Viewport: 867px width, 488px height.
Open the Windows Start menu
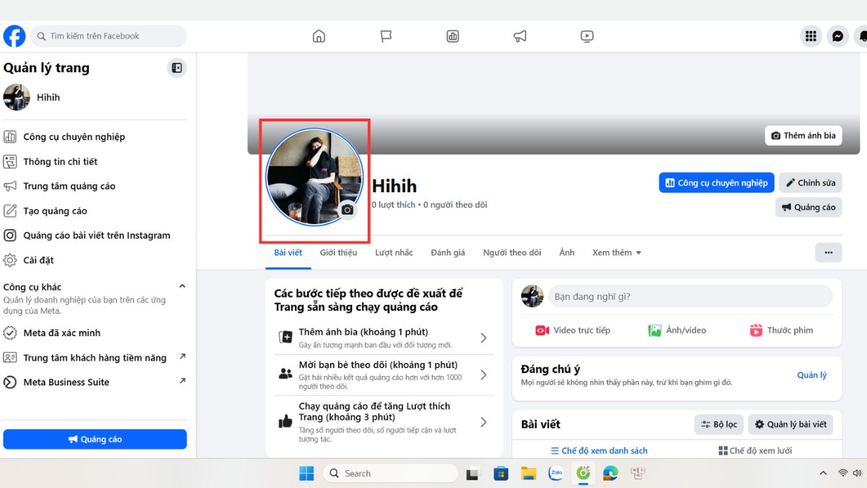click(306, 474)
